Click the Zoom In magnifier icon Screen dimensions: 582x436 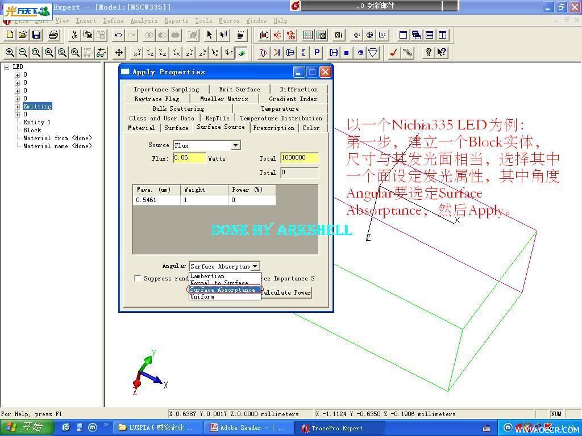click(x=10, y=53)
